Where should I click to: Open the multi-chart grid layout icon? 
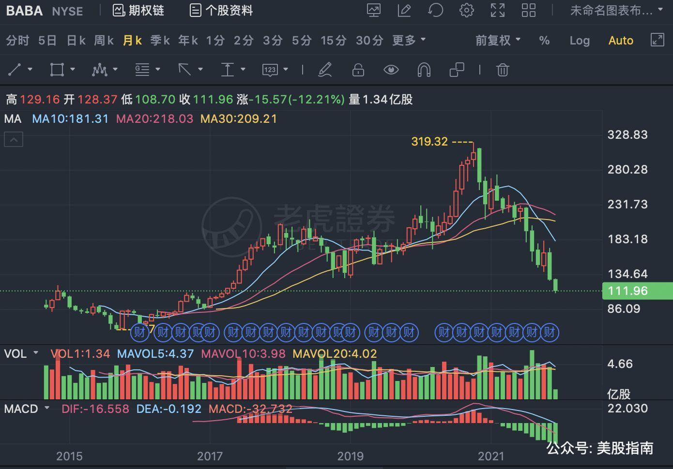tap(529, 11)
